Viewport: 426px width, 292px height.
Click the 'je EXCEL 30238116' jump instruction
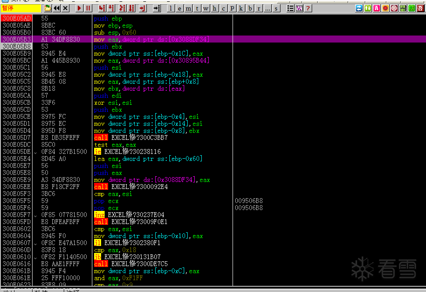point(127,152)
